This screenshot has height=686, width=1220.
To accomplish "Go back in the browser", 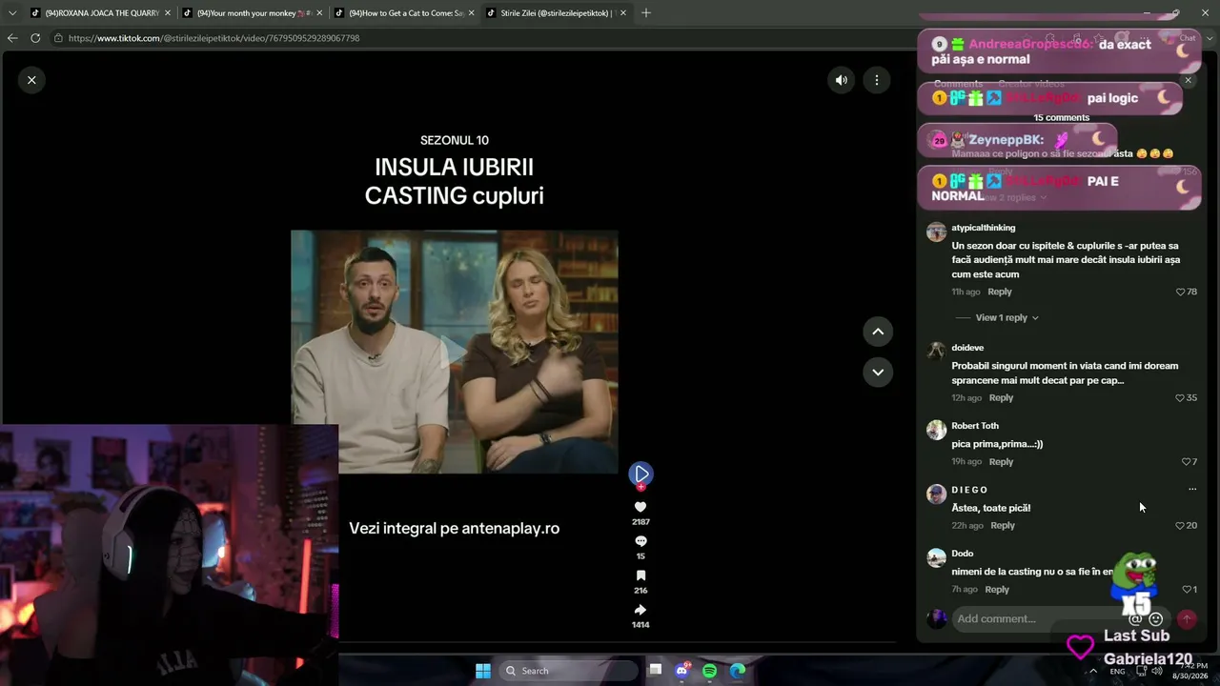I will [12, 38].
